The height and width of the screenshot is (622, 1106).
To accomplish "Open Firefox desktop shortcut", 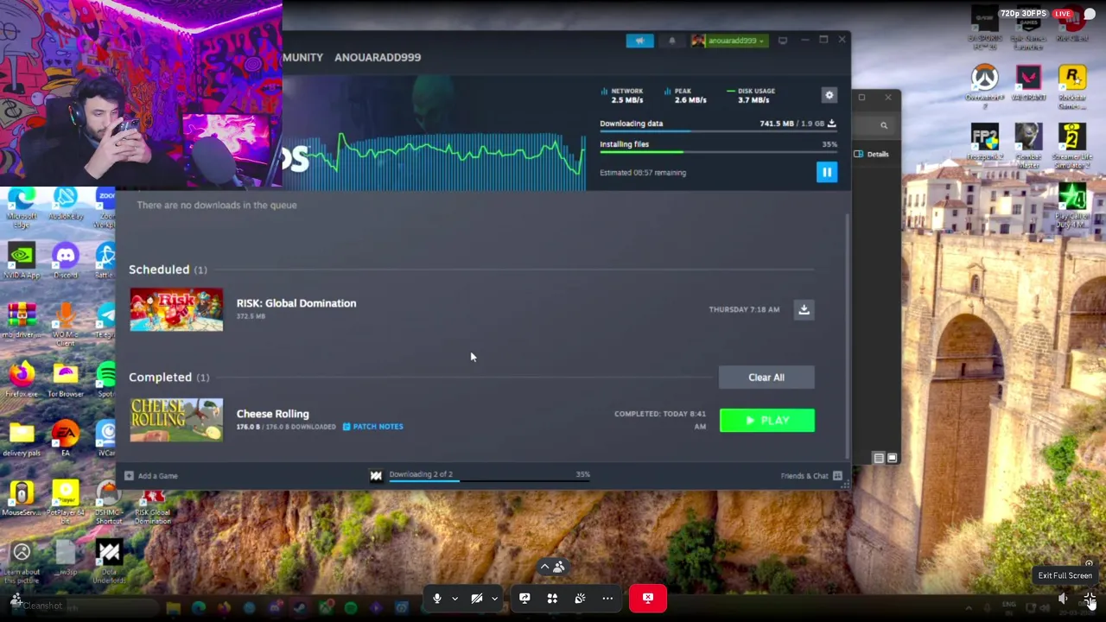I will tap(21, 380).
